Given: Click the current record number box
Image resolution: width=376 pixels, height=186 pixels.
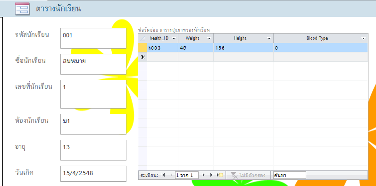Looking at the screenshot, I should [x=187, y=175].
